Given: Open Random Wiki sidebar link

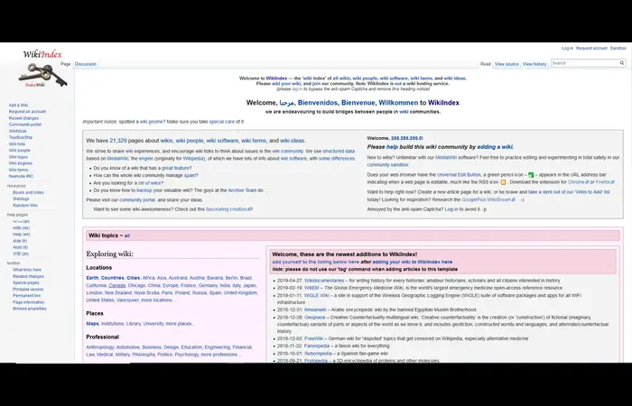Looking at the screenshot, I should [25, 206].
